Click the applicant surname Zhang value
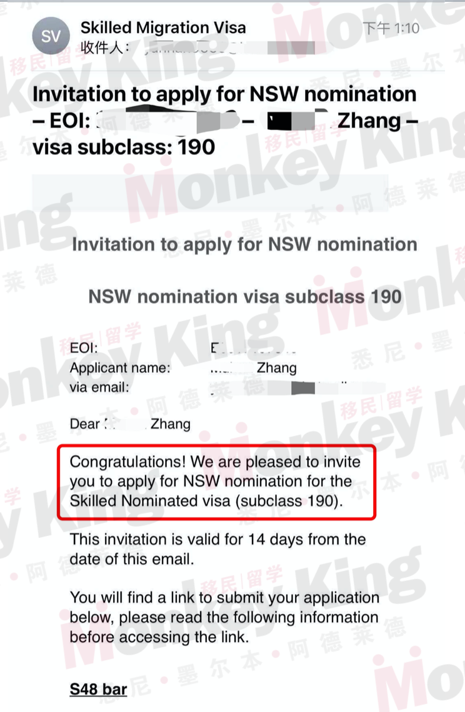Screen dimensions: 465x712 (x=276, y=368)
